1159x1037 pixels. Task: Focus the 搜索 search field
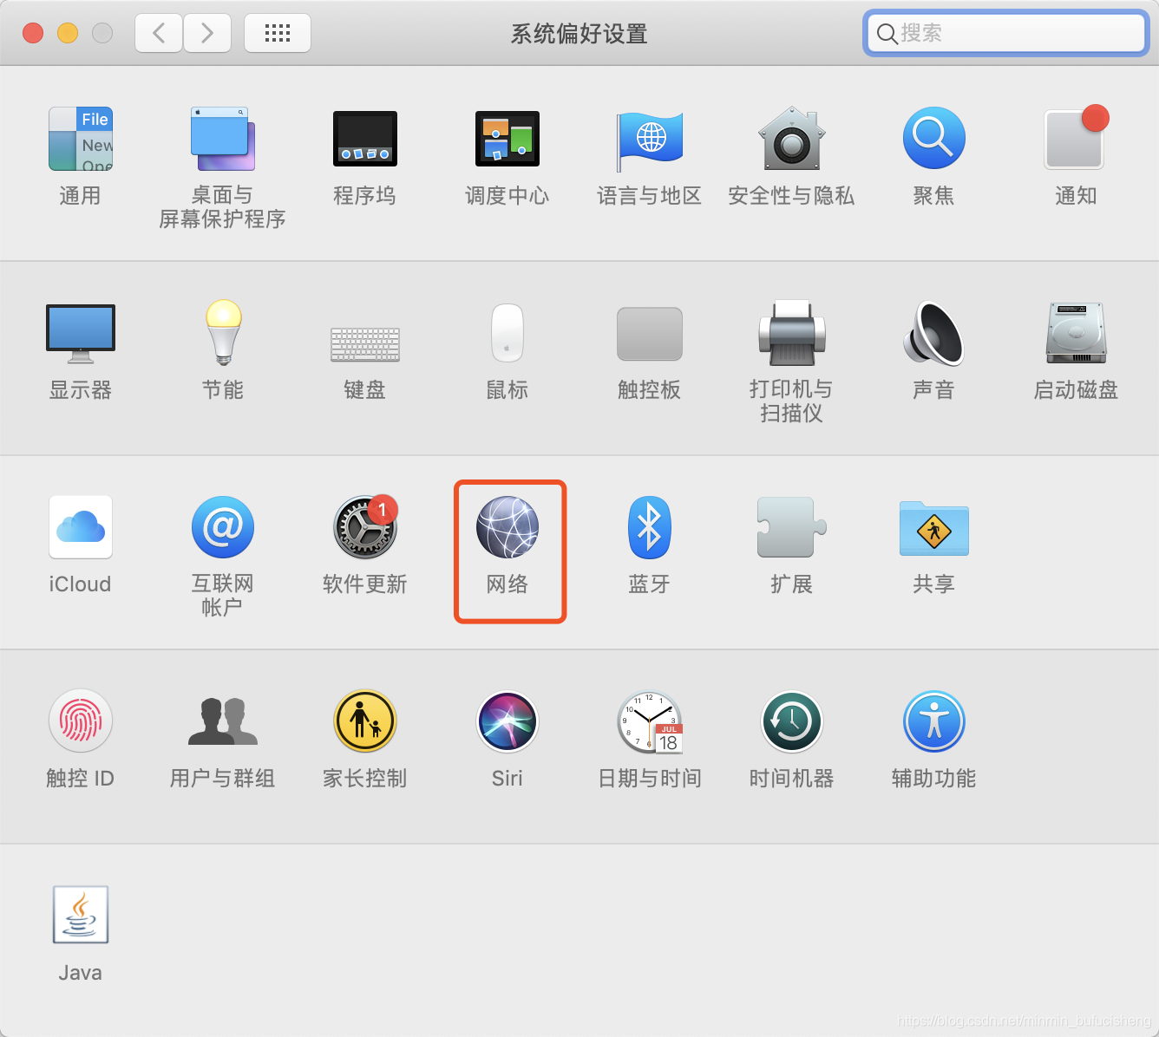tap(1006, 33)
